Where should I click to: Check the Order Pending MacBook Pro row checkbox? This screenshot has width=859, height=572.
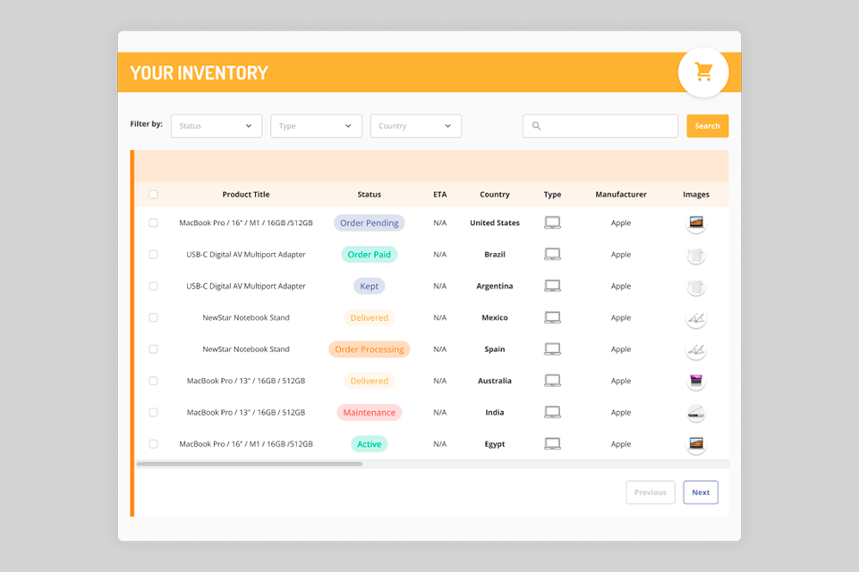click(x=153, y=223)
